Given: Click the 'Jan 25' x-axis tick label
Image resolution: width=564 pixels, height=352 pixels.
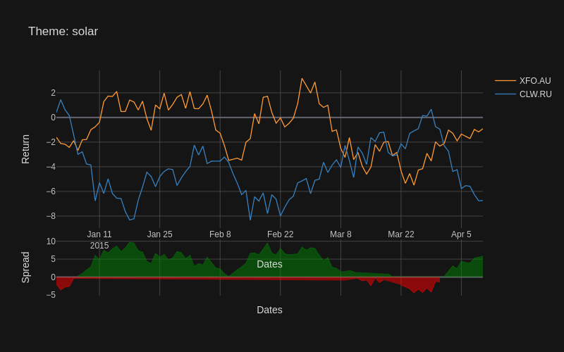Looking at the screenshot, I should coord(160,234).
